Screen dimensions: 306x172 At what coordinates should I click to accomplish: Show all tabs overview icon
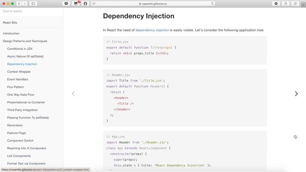point(295,3)
